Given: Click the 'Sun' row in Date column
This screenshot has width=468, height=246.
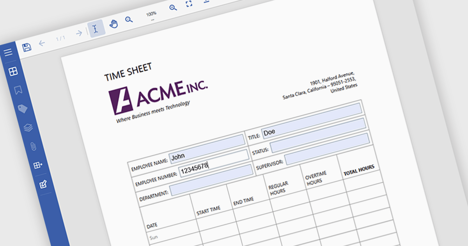Looking at the screenshot, I should coord(154,237).
